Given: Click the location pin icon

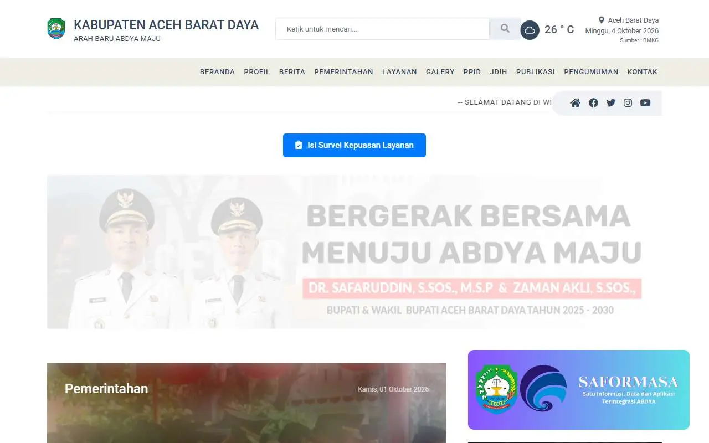Looking at the screenshot, I should (x=602, y=20).
